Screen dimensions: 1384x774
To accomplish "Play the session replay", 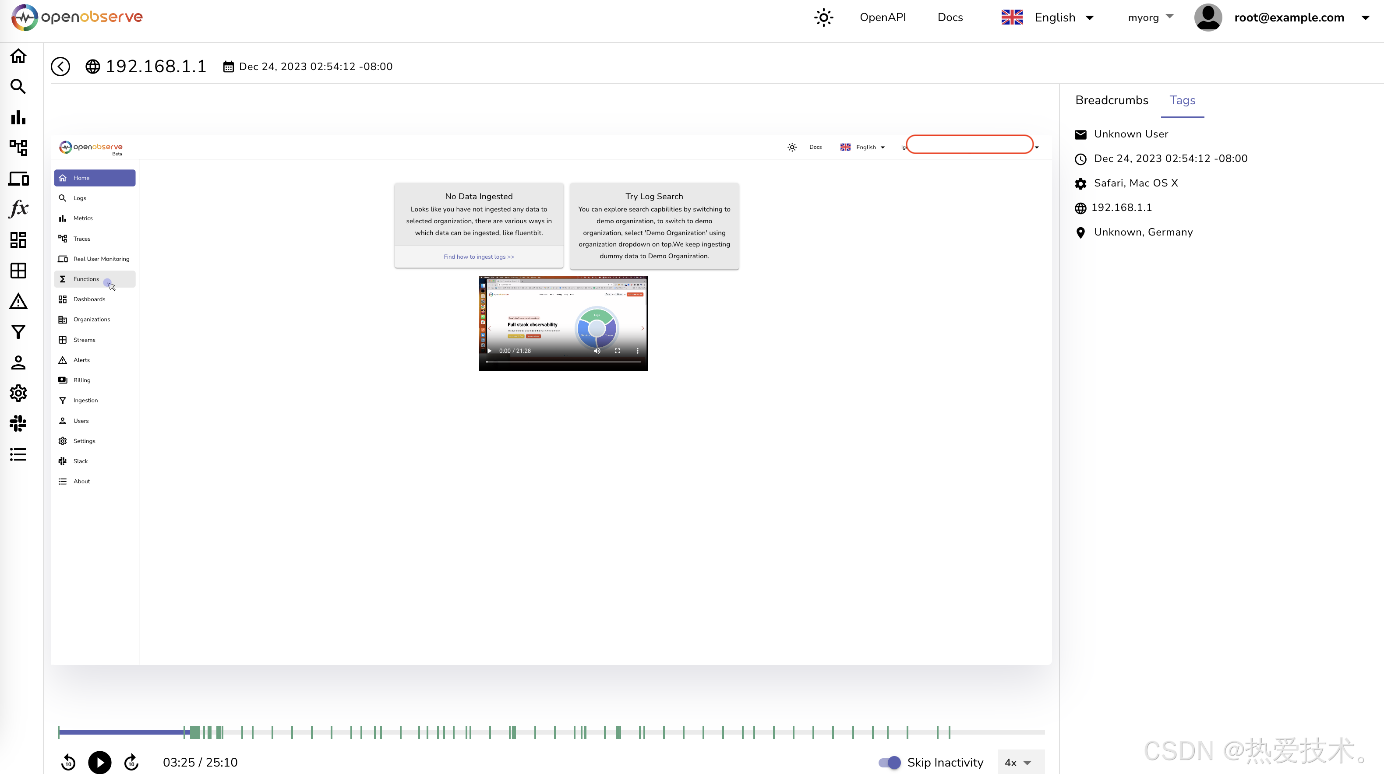I will point(100,762).
